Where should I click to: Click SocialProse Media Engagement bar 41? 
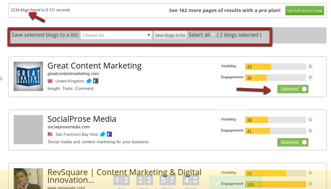(x=275, y=131)
